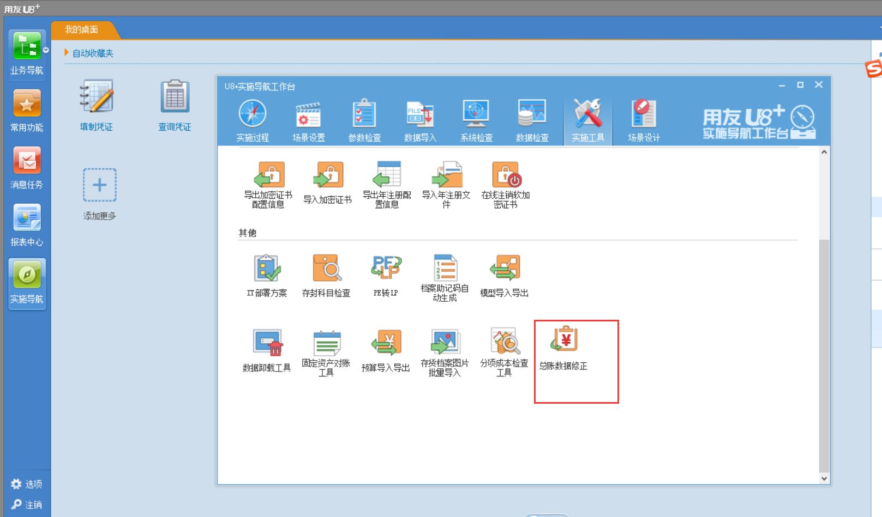Viewport: 882px width, 517px height.
Task: Open 常用功能 sidebar item
Action: click(27, 111)
